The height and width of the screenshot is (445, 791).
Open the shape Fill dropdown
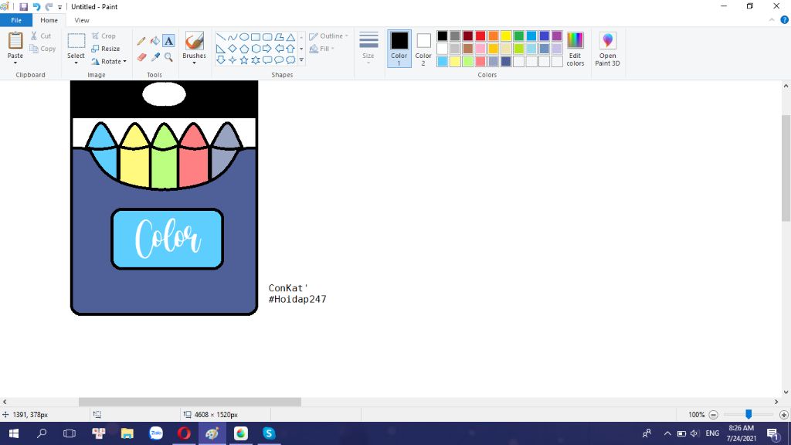322,49
